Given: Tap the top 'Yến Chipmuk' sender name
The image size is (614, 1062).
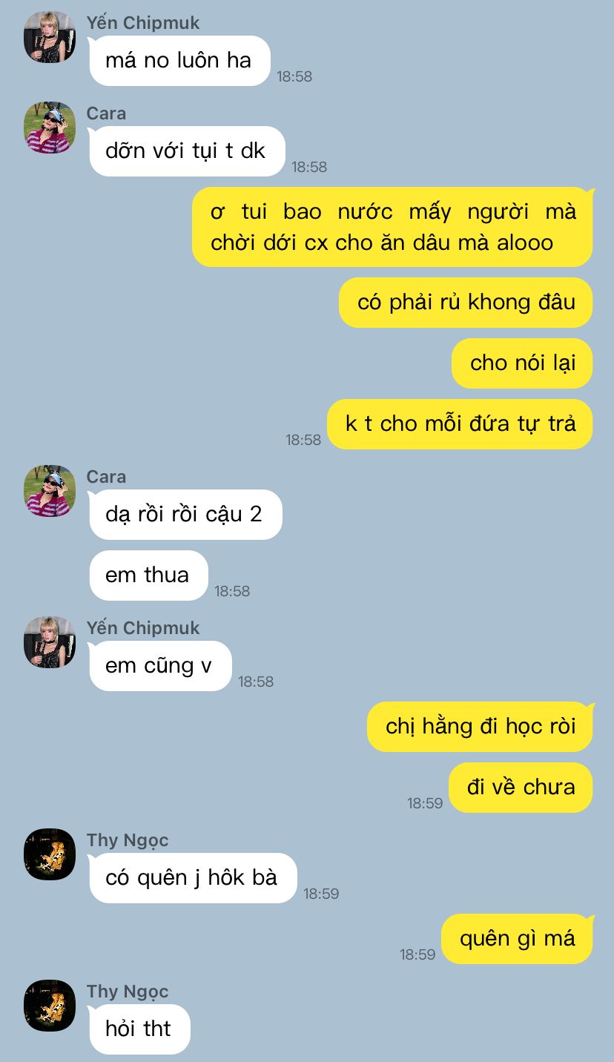Looking at the screenshot, I should 143,23.
